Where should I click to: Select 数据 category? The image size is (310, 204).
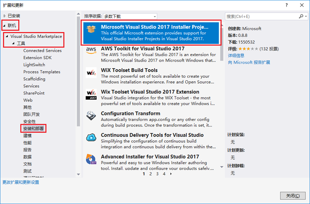27,157
